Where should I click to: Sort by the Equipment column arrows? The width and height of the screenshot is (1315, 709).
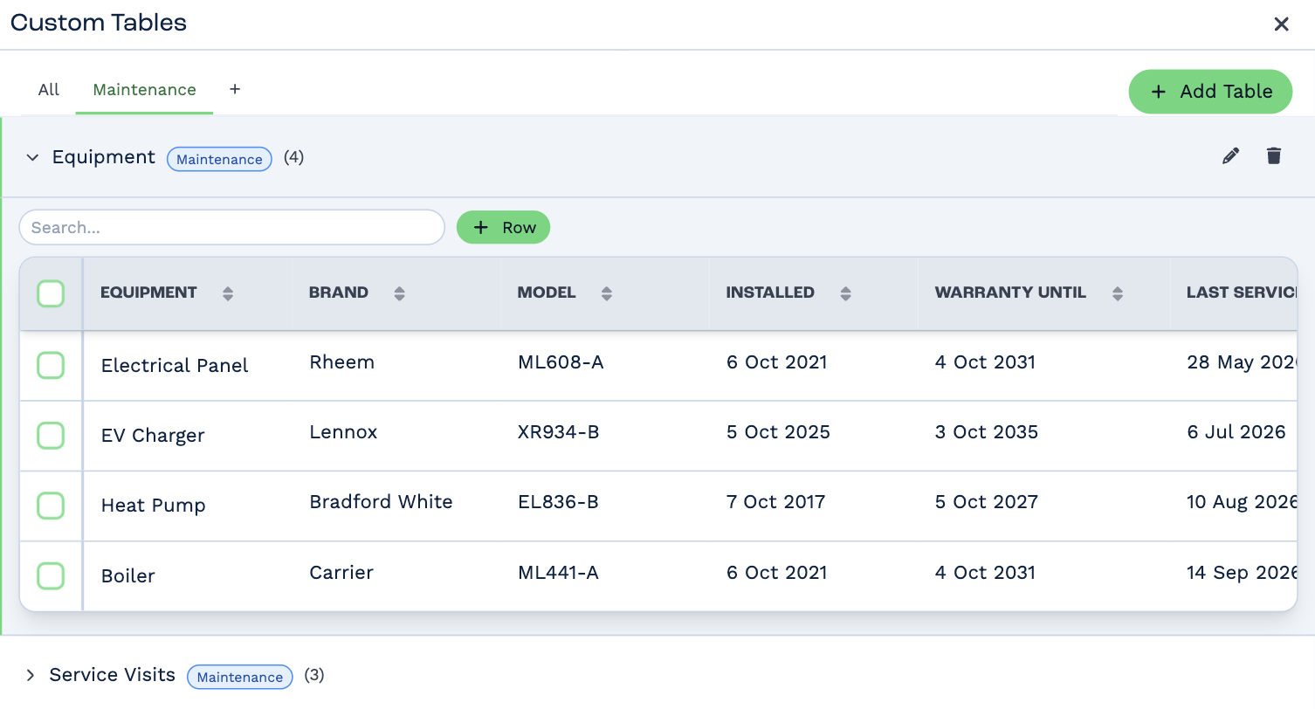228,293
